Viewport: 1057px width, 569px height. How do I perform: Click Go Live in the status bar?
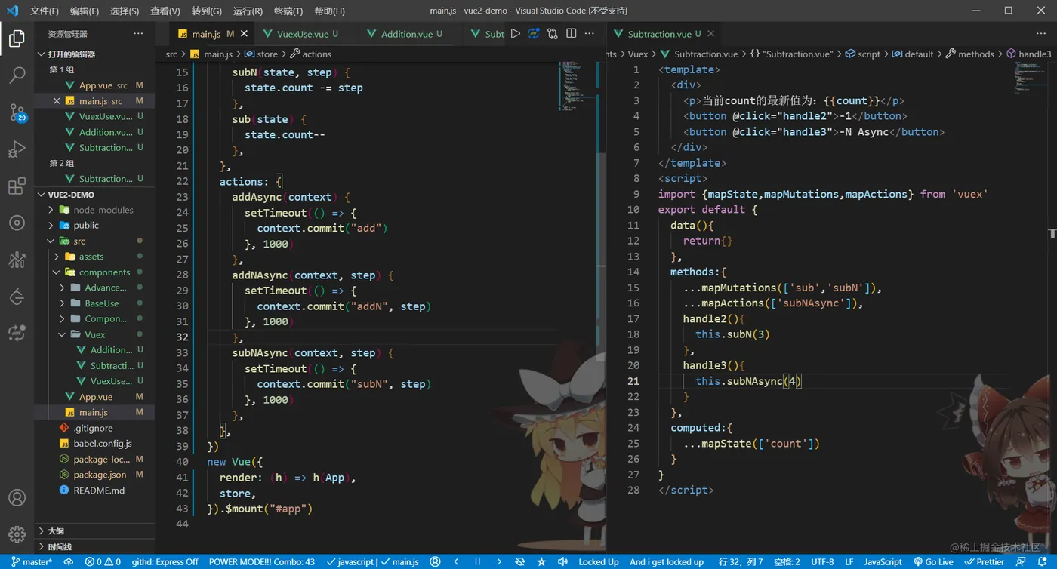933,561
